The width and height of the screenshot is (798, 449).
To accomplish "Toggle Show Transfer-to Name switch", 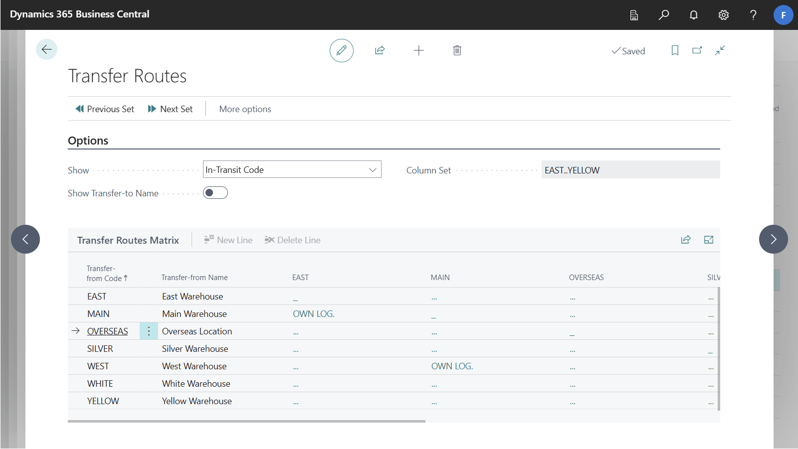I will (x=215, y=193).
